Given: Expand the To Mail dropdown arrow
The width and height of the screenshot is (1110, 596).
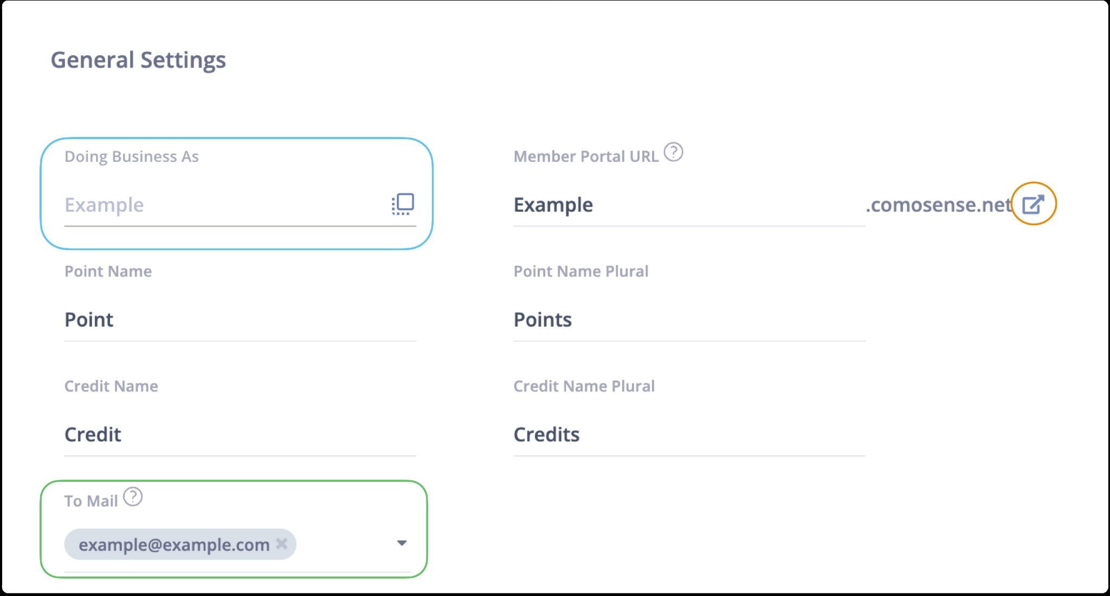Looking at the screenshot, I should [x=402, y=543].
